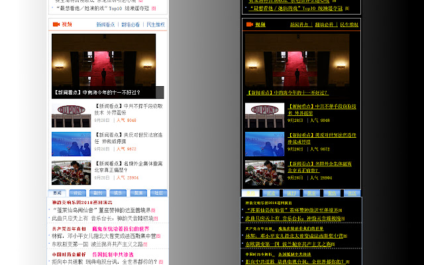This screenshot has width=424, height=265.
Task: Open 翻墙必看 link in white page video header
Action: click(131, 25)
